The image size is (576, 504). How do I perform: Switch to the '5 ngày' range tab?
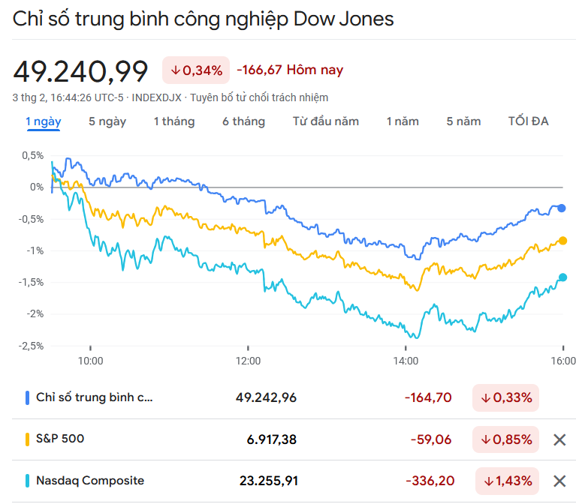pyautogui.click(x=107, y=121)
